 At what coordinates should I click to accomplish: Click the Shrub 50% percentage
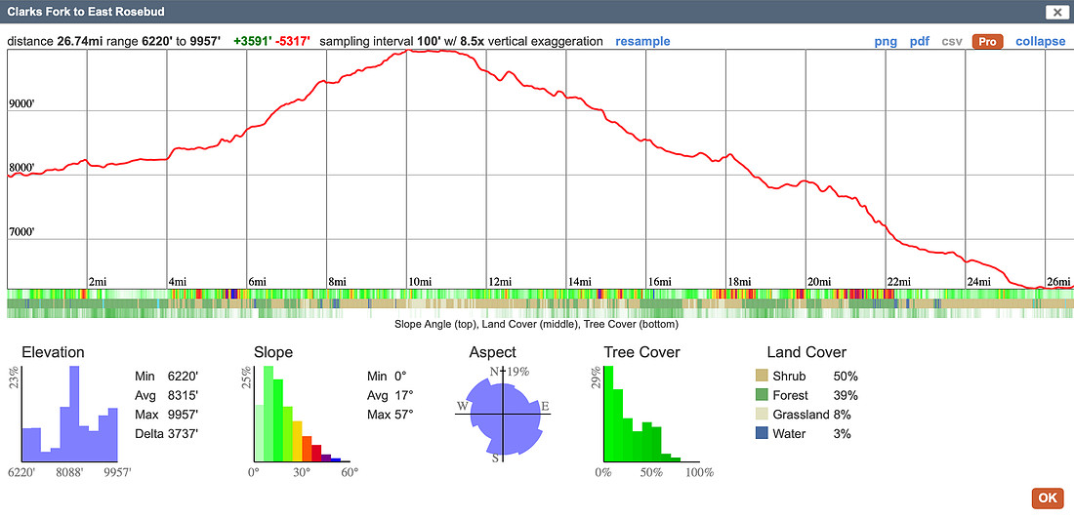(x=846, y=377)
